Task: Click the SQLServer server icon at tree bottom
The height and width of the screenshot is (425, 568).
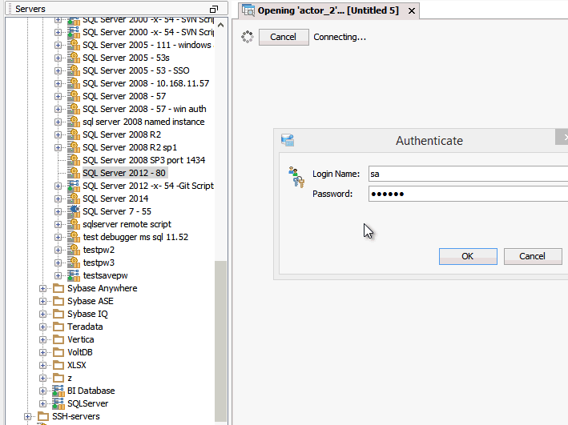Action: pos(58,403)
